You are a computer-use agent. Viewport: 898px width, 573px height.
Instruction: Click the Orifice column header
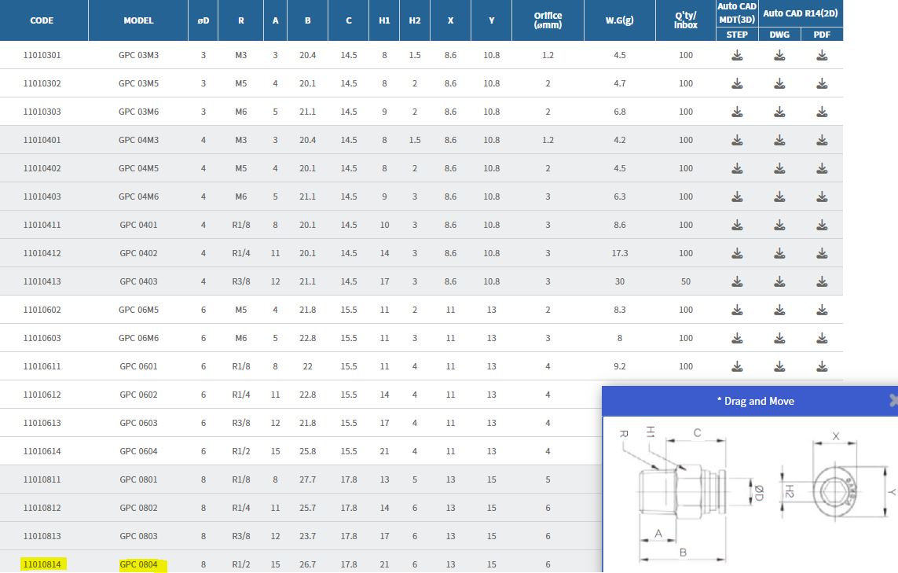pos(548,20)
